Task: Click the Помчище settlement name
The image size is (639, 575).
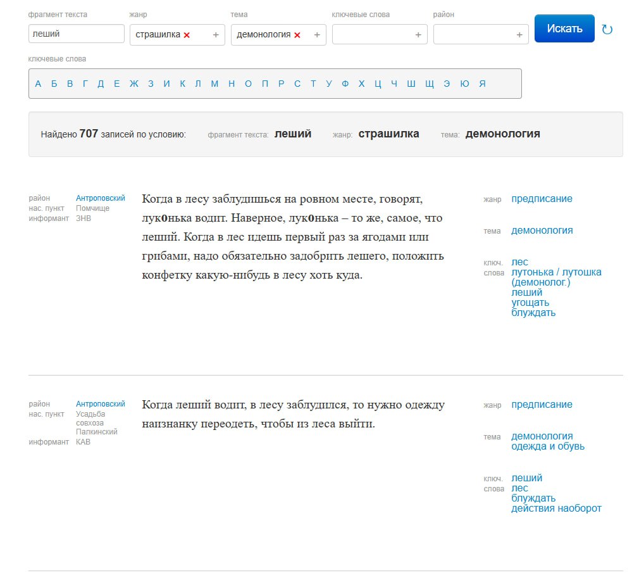Action: (x=92, y=208)
